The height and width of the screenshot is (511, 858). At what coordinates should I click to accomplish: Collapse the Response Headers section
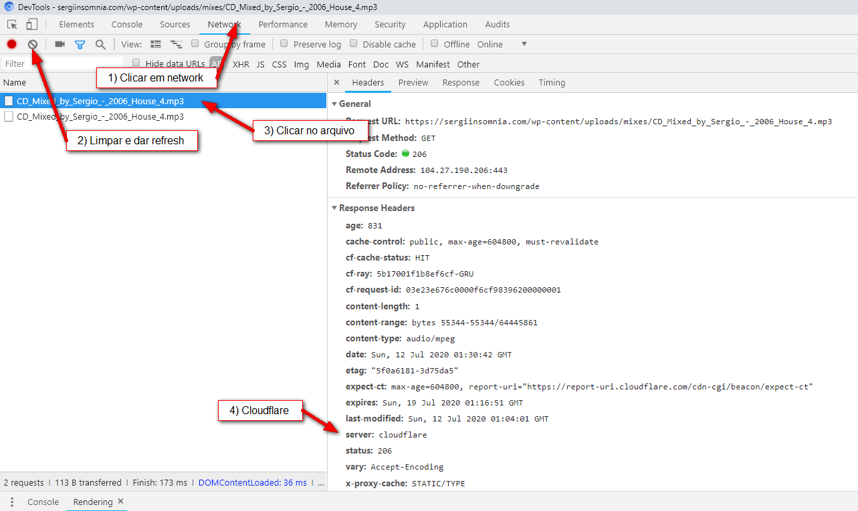335,208
